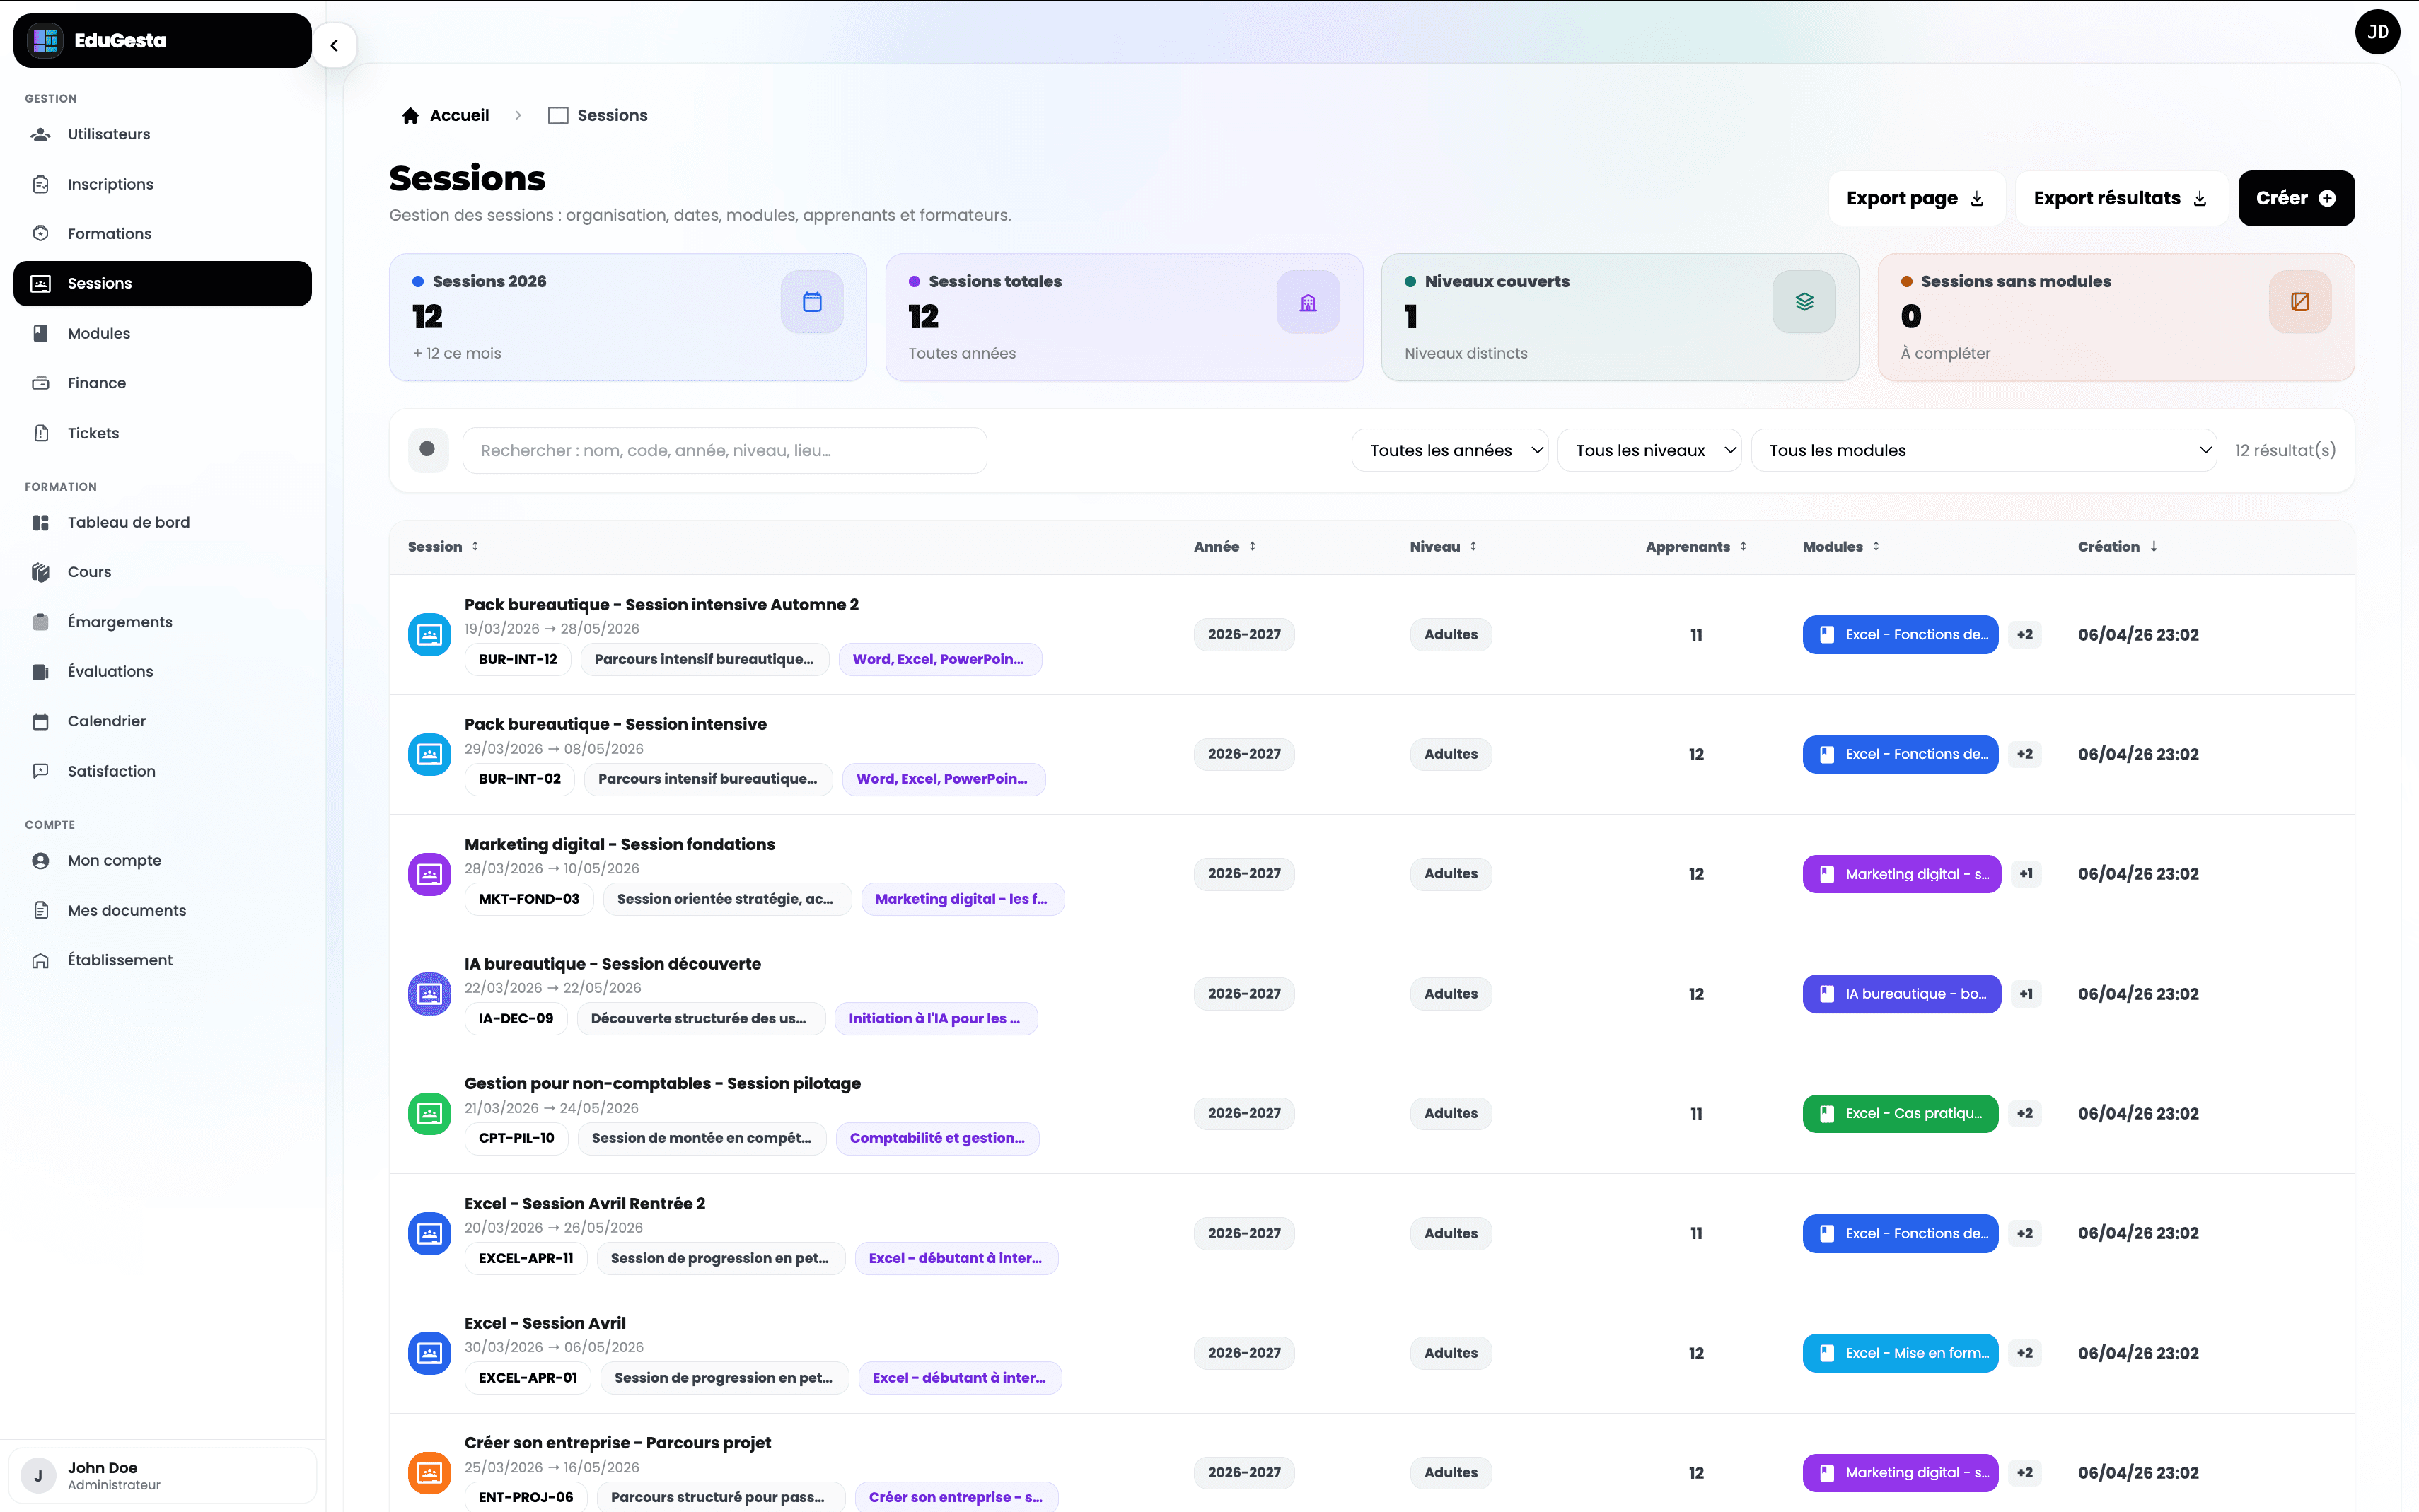Screen dimensions: 2419x1512
Task: Click the search dot icon beside search field
Action: [x=427, y=450]
